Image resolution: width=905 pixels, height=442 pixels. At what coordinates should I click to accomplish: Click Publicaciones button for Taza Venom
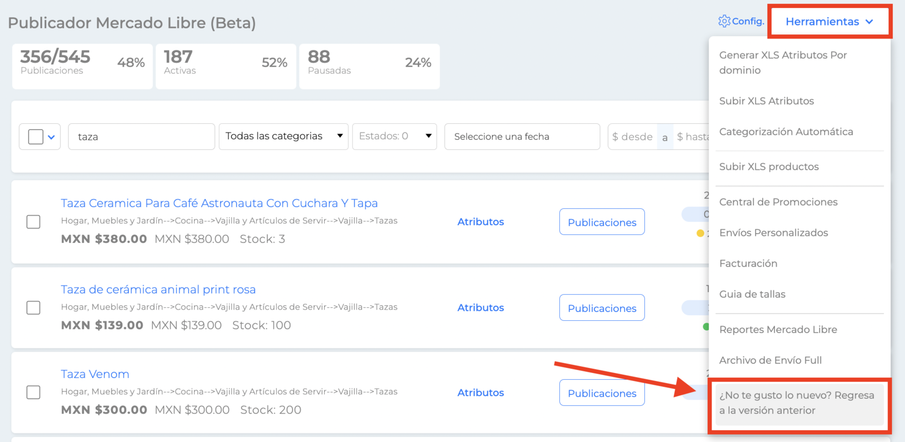pyautogui.click(x=602, y=393)
